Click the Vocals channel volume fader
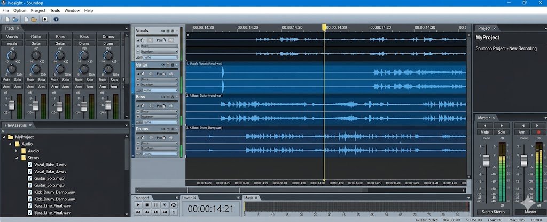547x222 pixels. tap(12, 105)
